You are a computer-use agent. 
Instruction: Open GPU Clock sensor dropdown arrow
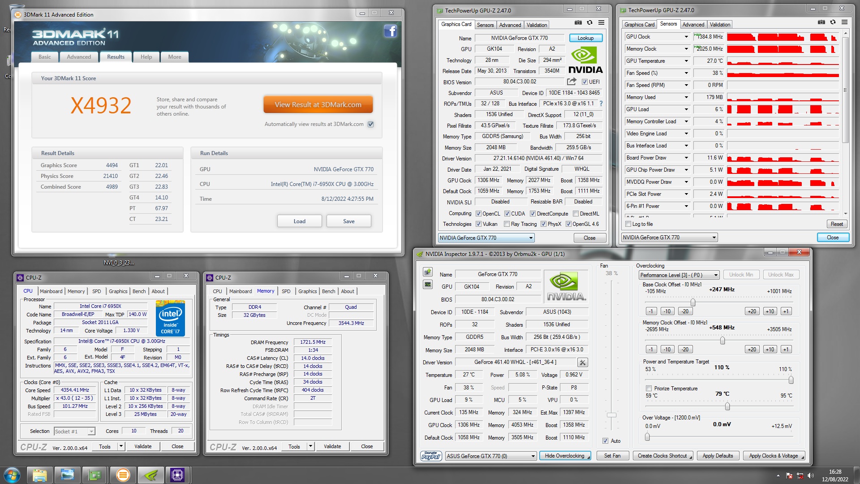[686, 37]
